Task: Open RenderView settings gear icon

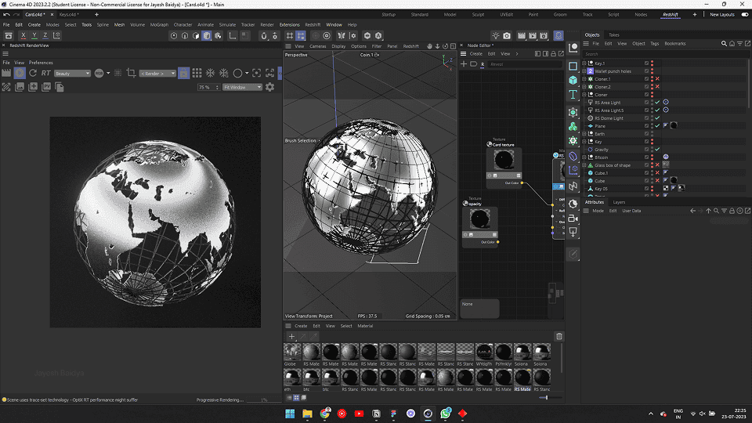Action: coord(270,87)
